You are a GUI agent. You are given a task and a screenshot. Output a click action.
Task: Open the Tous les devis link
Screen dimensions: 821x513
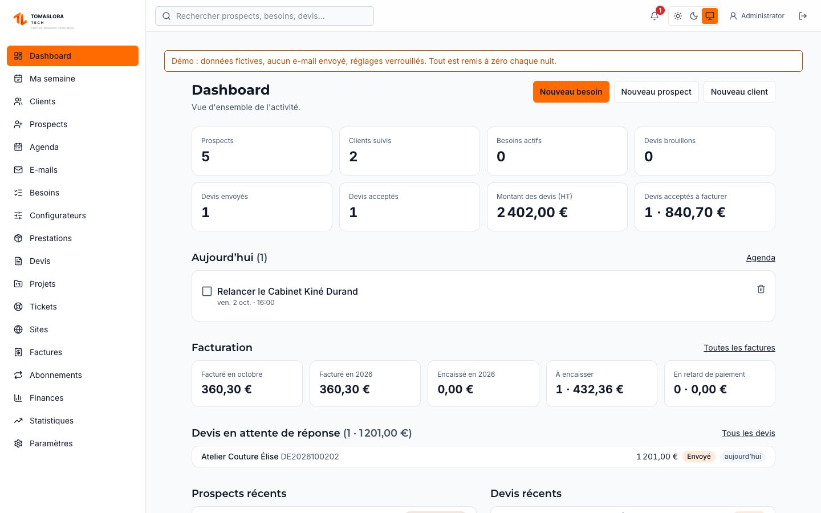[749, 433]
